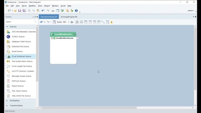Select SQL Query Source
The image size is (201, 113).
[x=21, y=91]
